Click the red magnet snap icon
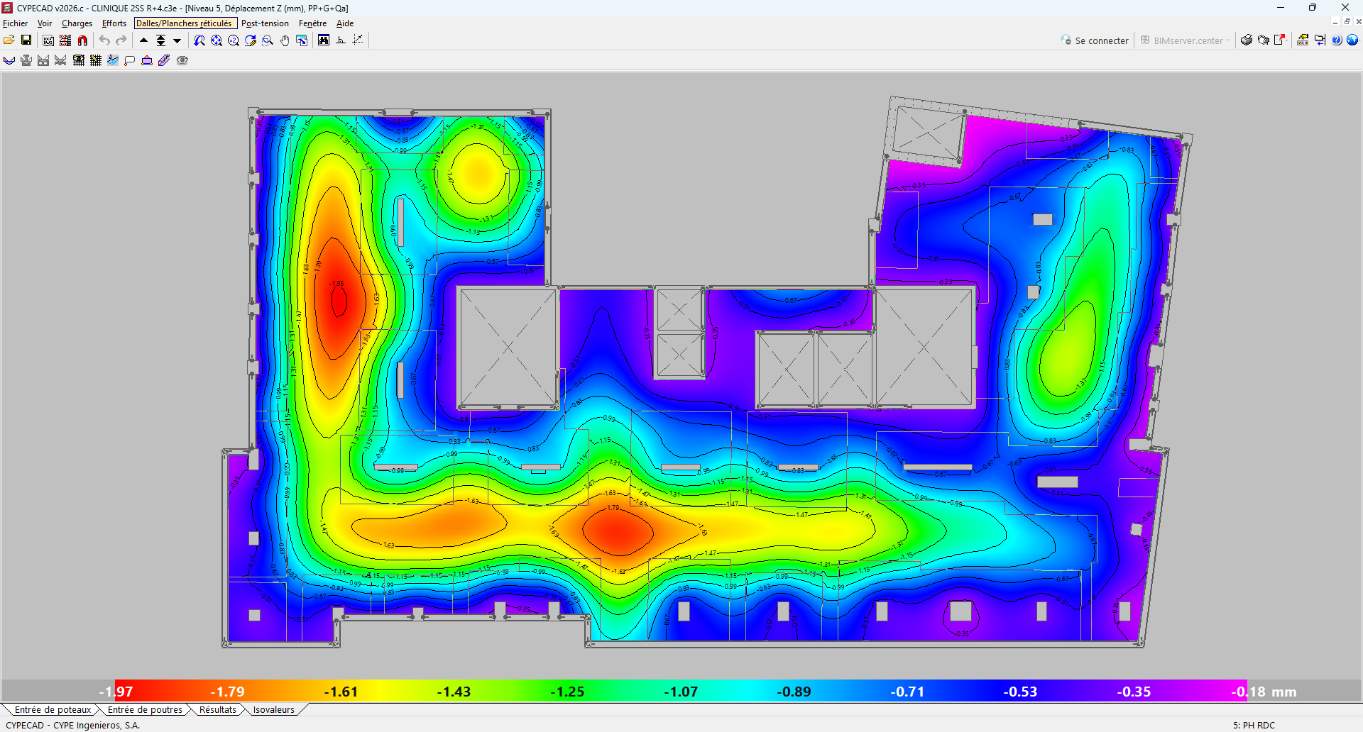1363x732 pixels. pos(82,40)
